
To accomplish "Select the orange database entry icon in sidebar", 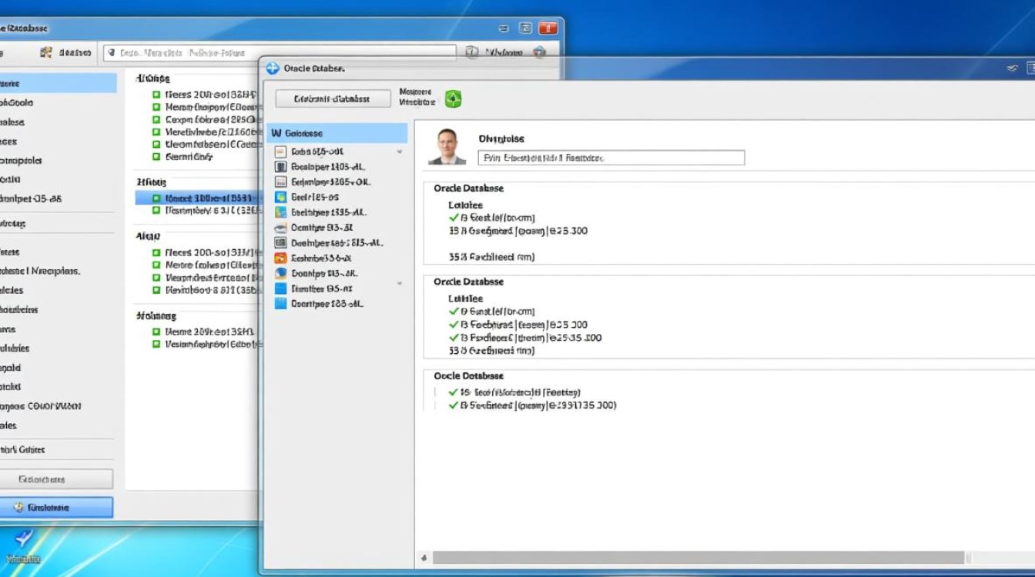I will (x=280, y=258).
